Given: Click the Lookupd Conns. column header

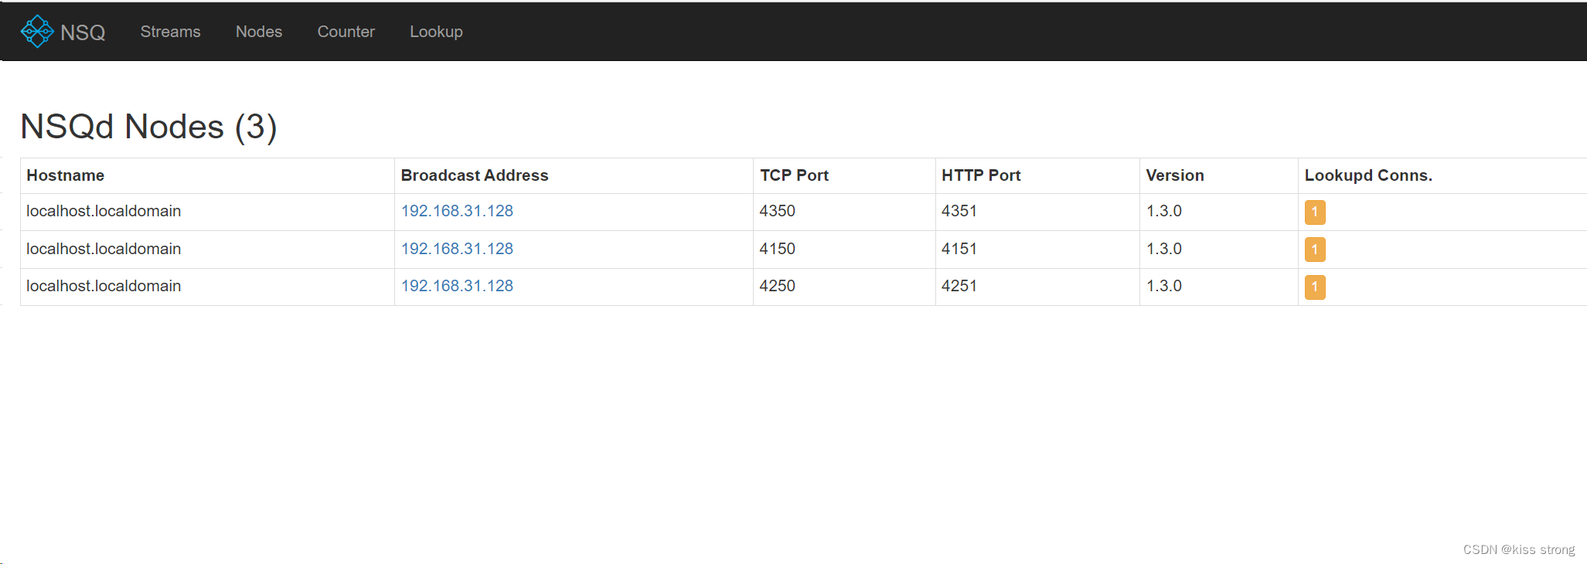Looking at the screenshot, I should pos(1368,175).
